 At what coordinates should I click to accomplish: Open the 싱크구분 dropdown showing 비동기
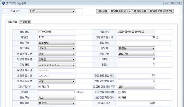(56, 48)
